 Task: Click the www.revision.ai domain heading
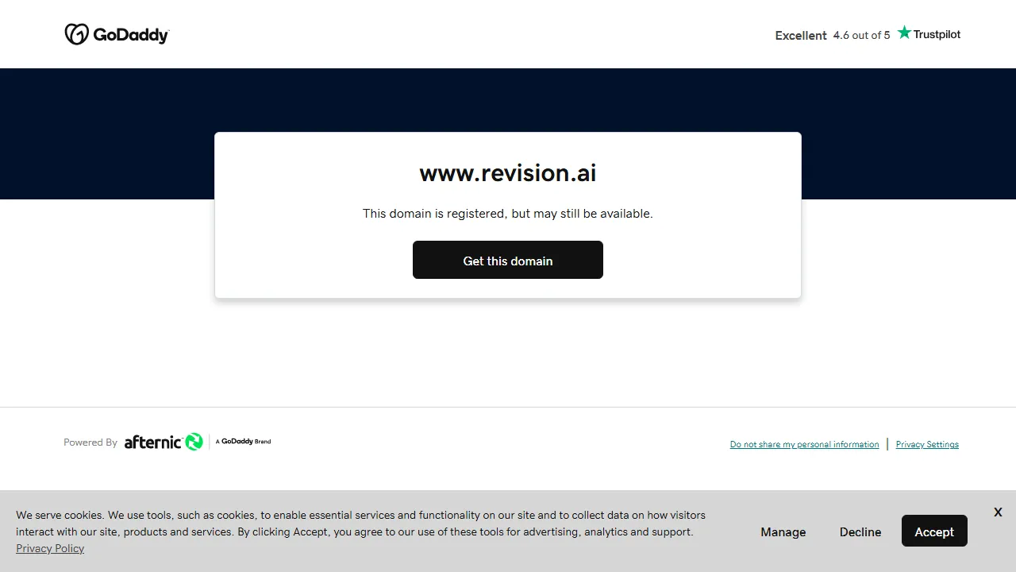507,172
